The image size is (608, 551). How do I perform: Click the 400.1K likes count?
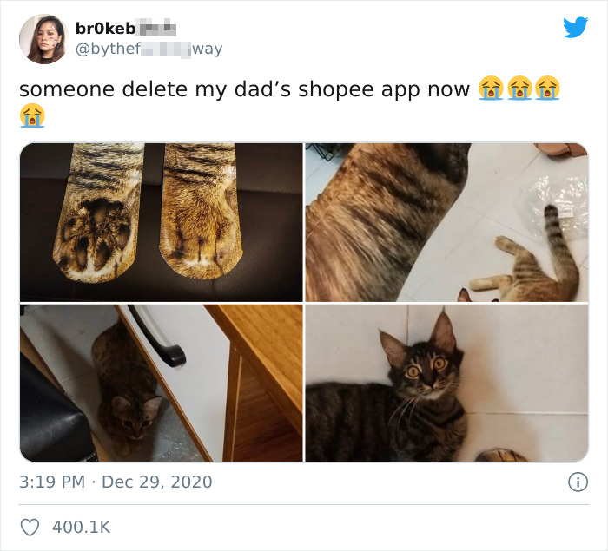[82, 528]
